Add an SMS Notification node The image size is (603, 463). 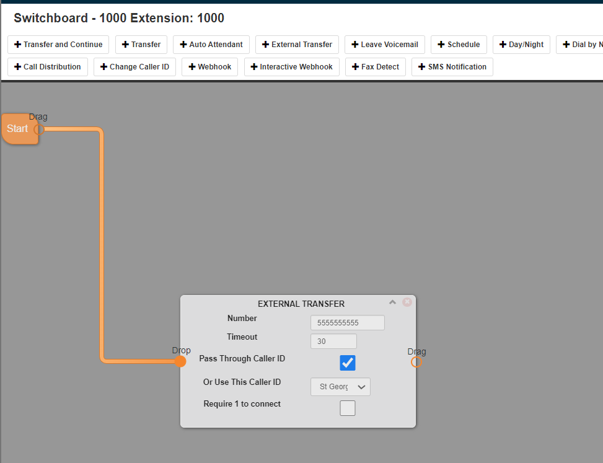452,66
